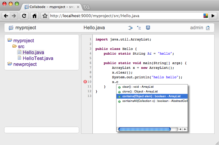Screen dimensions: 219x145
Task: Click the outline list icon in the header
Action: 139,28
